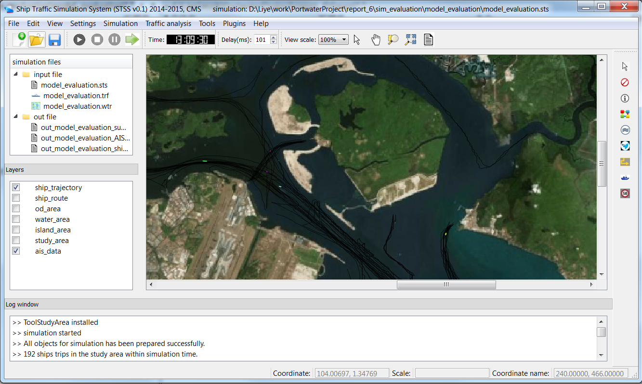The image size is (642, 384).
Task: Click the zoom-to-full-extent icon
Action: 410,39
